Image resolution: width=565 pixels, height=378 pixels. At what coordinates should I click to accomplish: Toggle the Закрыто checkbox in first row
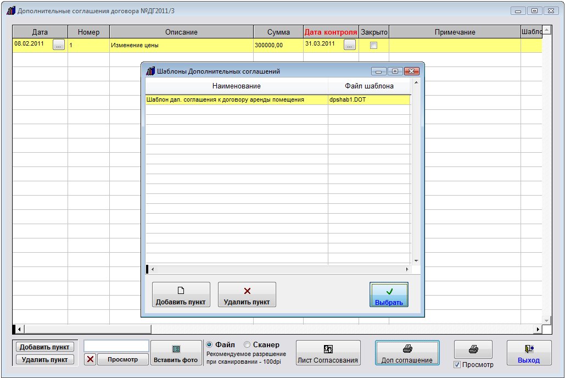(x=374, y=45)
